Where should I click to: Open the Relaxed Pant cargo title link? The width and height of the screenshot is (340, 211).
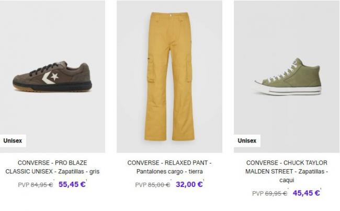(x=169, y=167)
